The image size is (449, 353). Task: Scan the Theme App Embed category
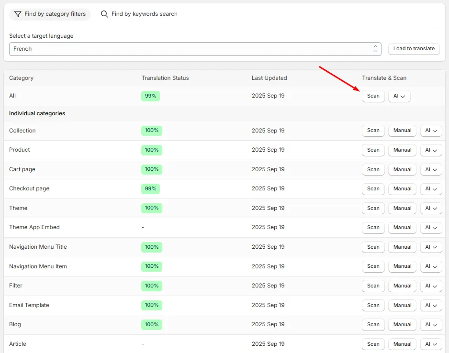(373, 227)
